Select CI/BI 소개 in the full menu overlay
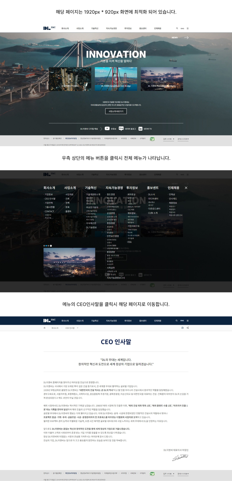Image resolution: width=232 pixels, height=481 pixels. (153, 213)
